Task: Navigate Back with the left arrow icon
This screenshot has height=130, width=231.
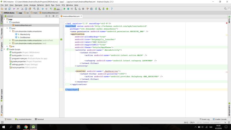Action: click(42, 9)
